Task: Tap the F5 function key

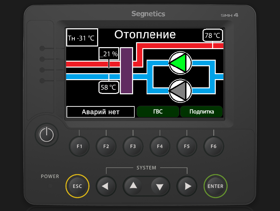Action: coord(187,146)
